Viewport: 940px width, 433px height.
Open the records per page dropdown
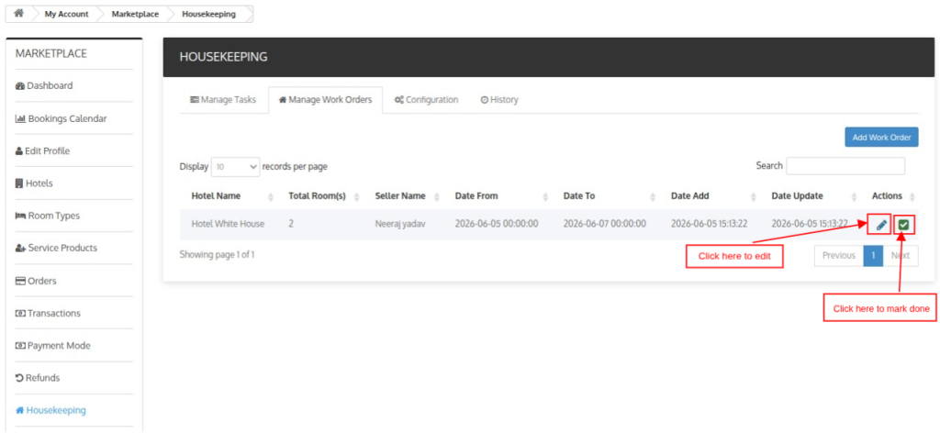(x=236, y=166)
